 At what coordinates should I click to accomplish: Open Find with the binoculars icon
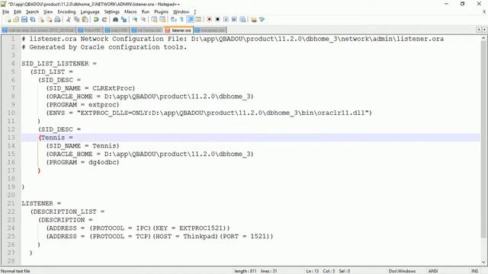115,20
